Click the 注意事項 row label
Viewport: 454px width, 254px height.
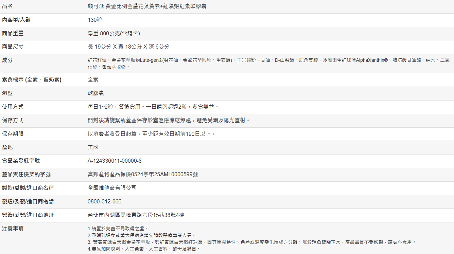click(x=13, y=229)
